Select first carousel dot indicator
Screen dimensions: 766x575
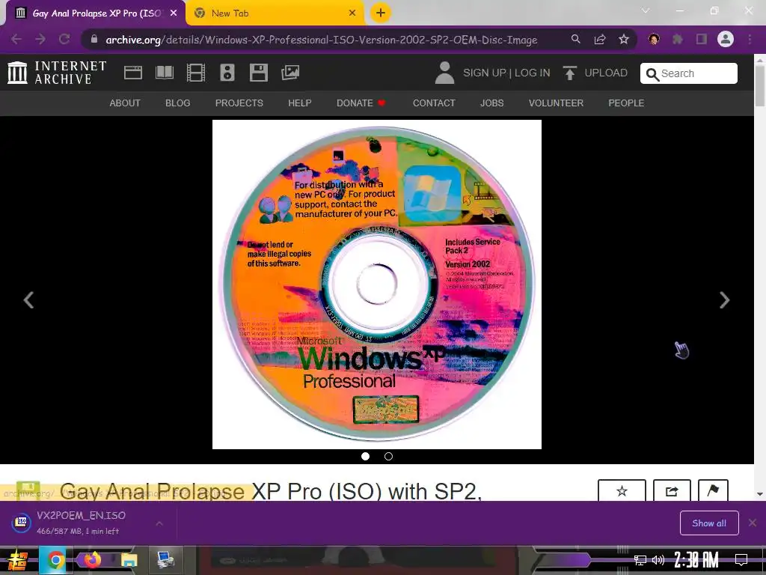pos(365,456)
